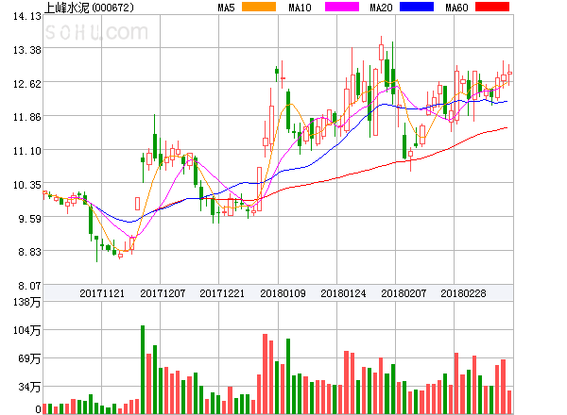This screenshot has width=567, height=415.
Task: Click the orange MA5 legend swatch
Action: tap(259, 7)
